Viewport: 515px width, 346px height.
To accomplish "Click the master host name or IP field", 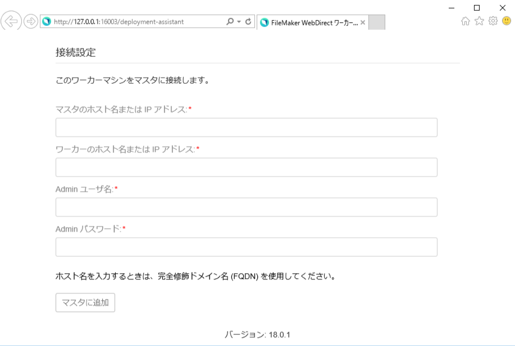I will tap(246, 128).
